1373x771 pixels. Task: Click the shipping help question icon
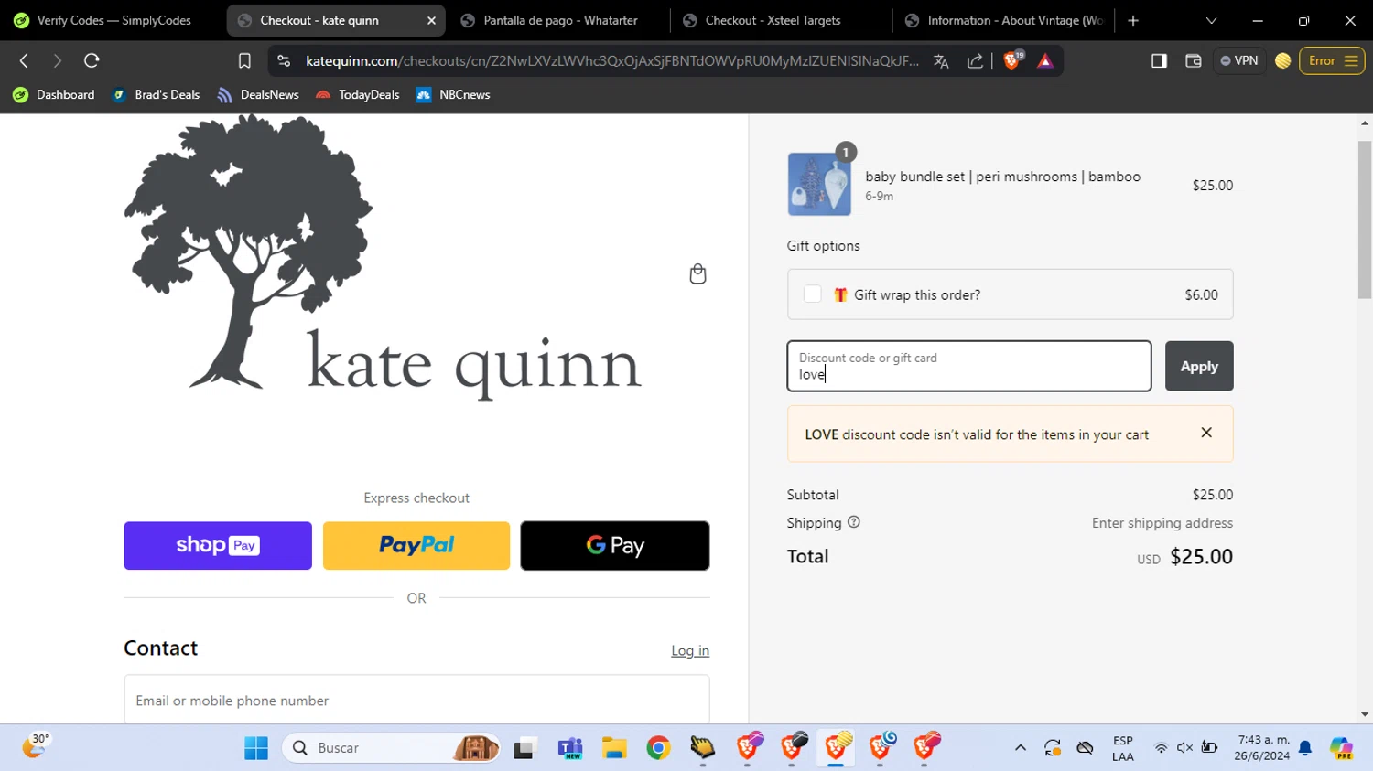coord(854,522)
